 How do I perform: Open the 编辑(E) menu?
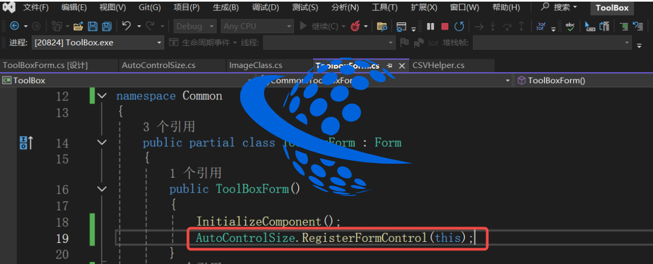74,8
